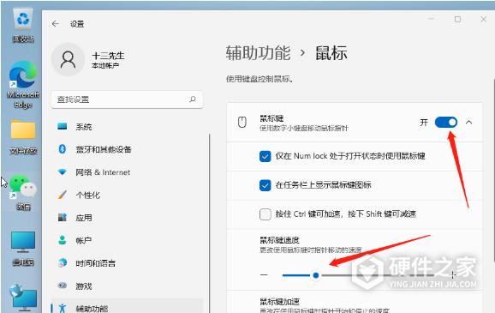Click the Personalization paintbrush icon
Image resolution: width=495 pixels, height=313 pixels.
(x=63, y=195)
